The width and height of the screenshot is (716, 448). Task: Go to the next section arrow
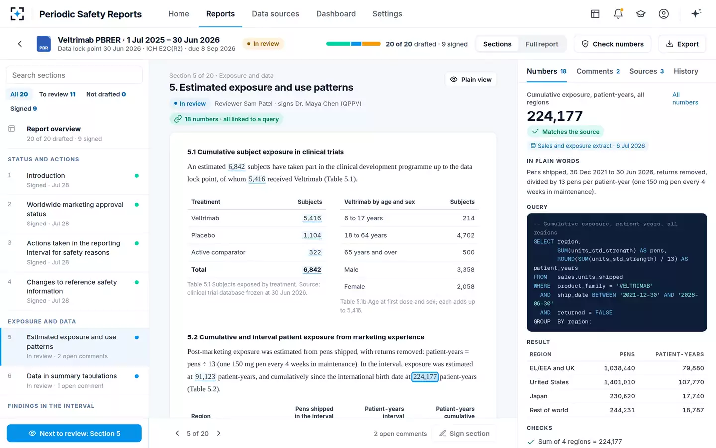219,433
